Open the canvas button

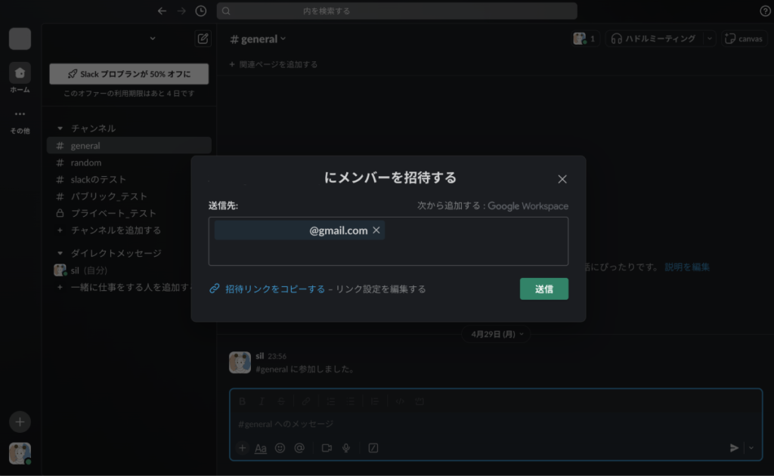click(743, 39)
